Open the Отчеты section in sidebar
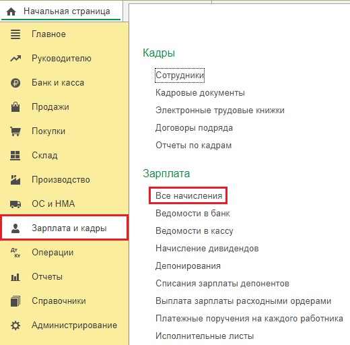Viewport: 350px width, 345px height. [x=47, y=276]
